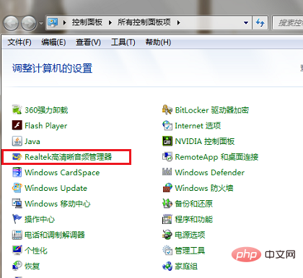Expand arrow after 控制面板 breadcrumb

110,22
